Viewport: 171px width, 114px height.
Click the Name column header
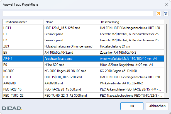[71, 22]
